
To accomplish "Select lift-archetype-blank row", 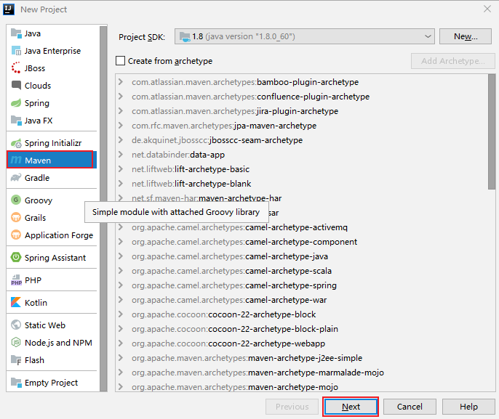I will click(x=301, y=184).
